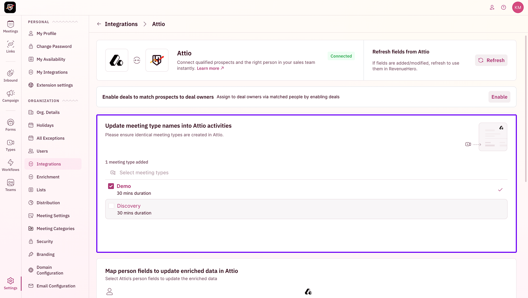Open My Availability
Image resolution: width=528 pixels, height=298 pixels.
pyautogui.click(x=53, y=59)
